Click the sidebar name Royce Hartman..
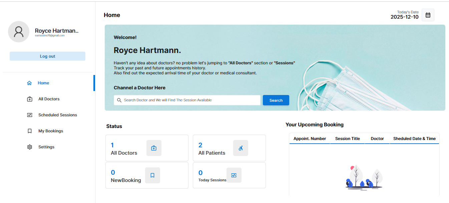The width and height of the screenshot is (449, 203). 57,31
